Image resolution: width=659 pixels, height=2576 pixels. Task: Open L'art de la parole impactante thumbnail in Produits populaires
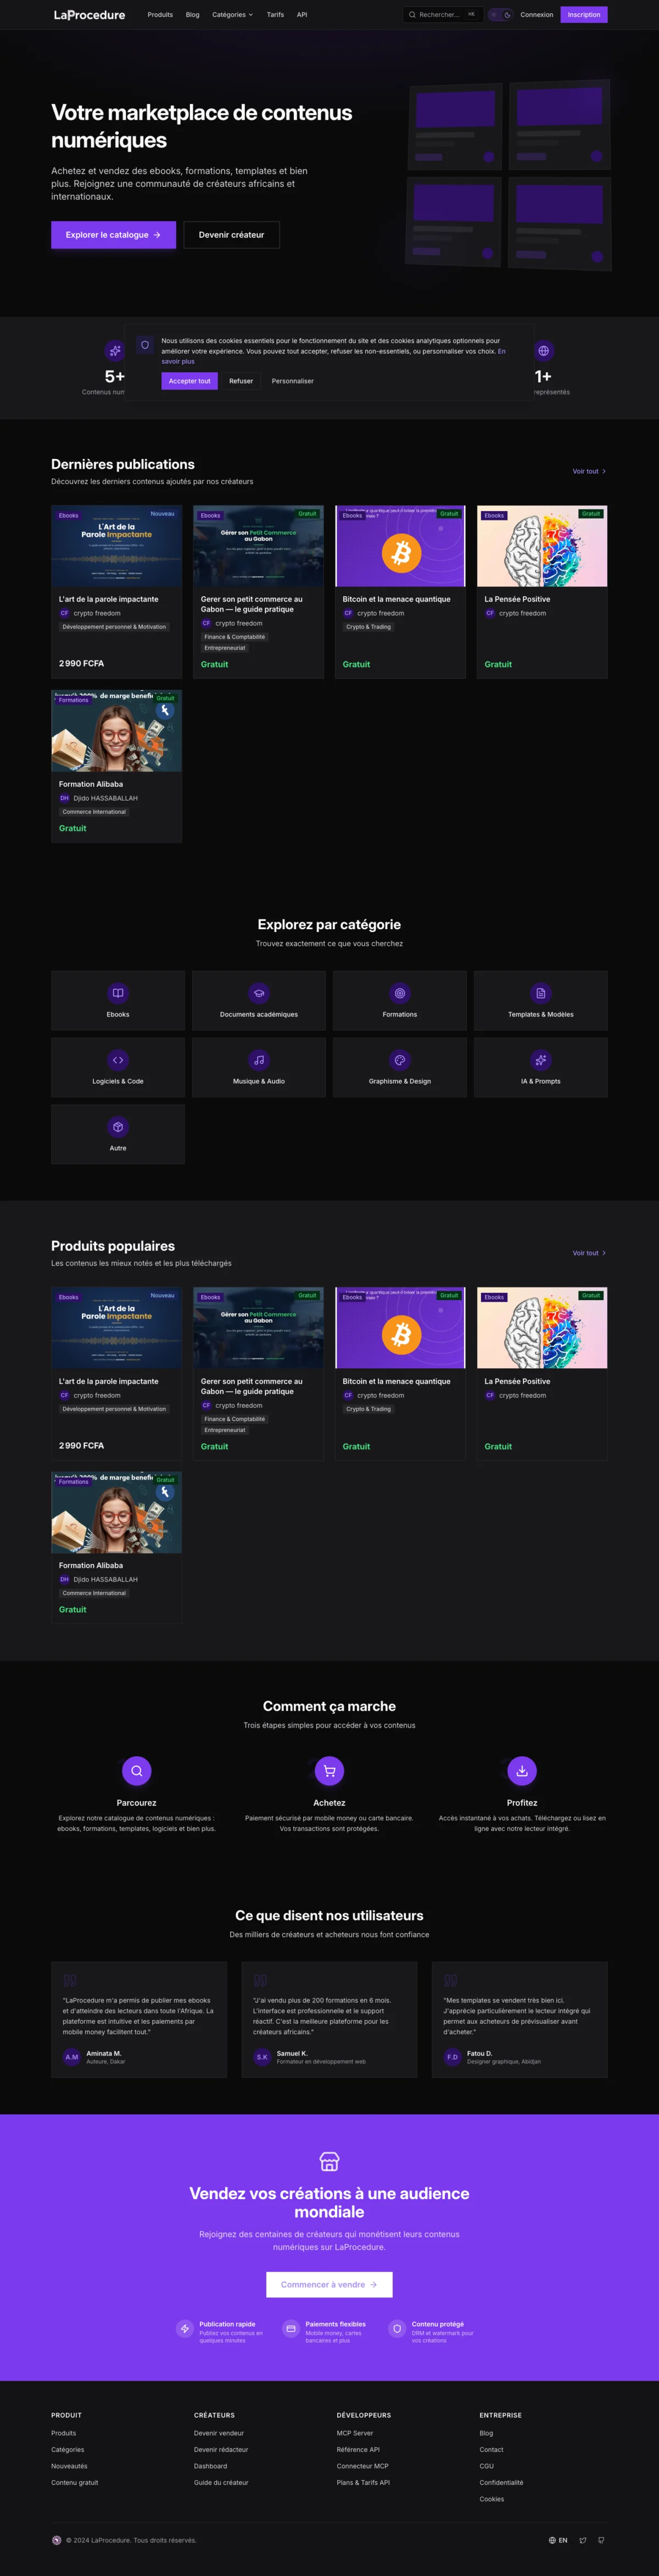tap(117, 1328)
